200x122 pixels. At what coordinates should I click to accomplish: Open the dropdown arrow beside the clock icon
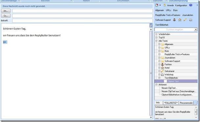click(x=160, y=5)
